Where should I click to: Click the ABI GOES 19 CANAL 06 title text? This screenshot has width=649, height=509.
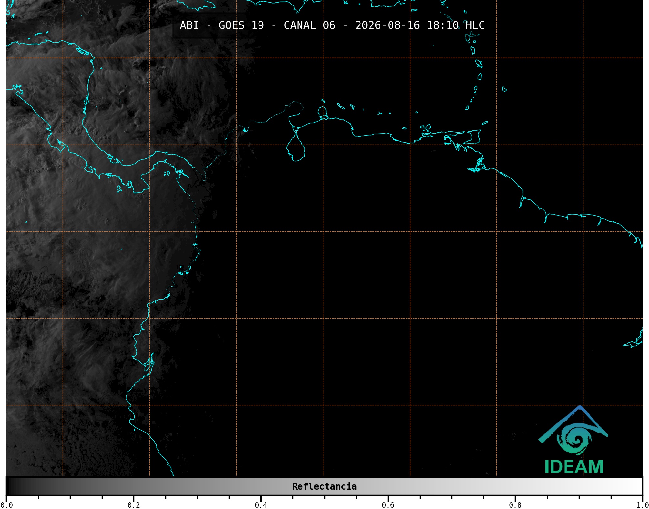point(332,25)
